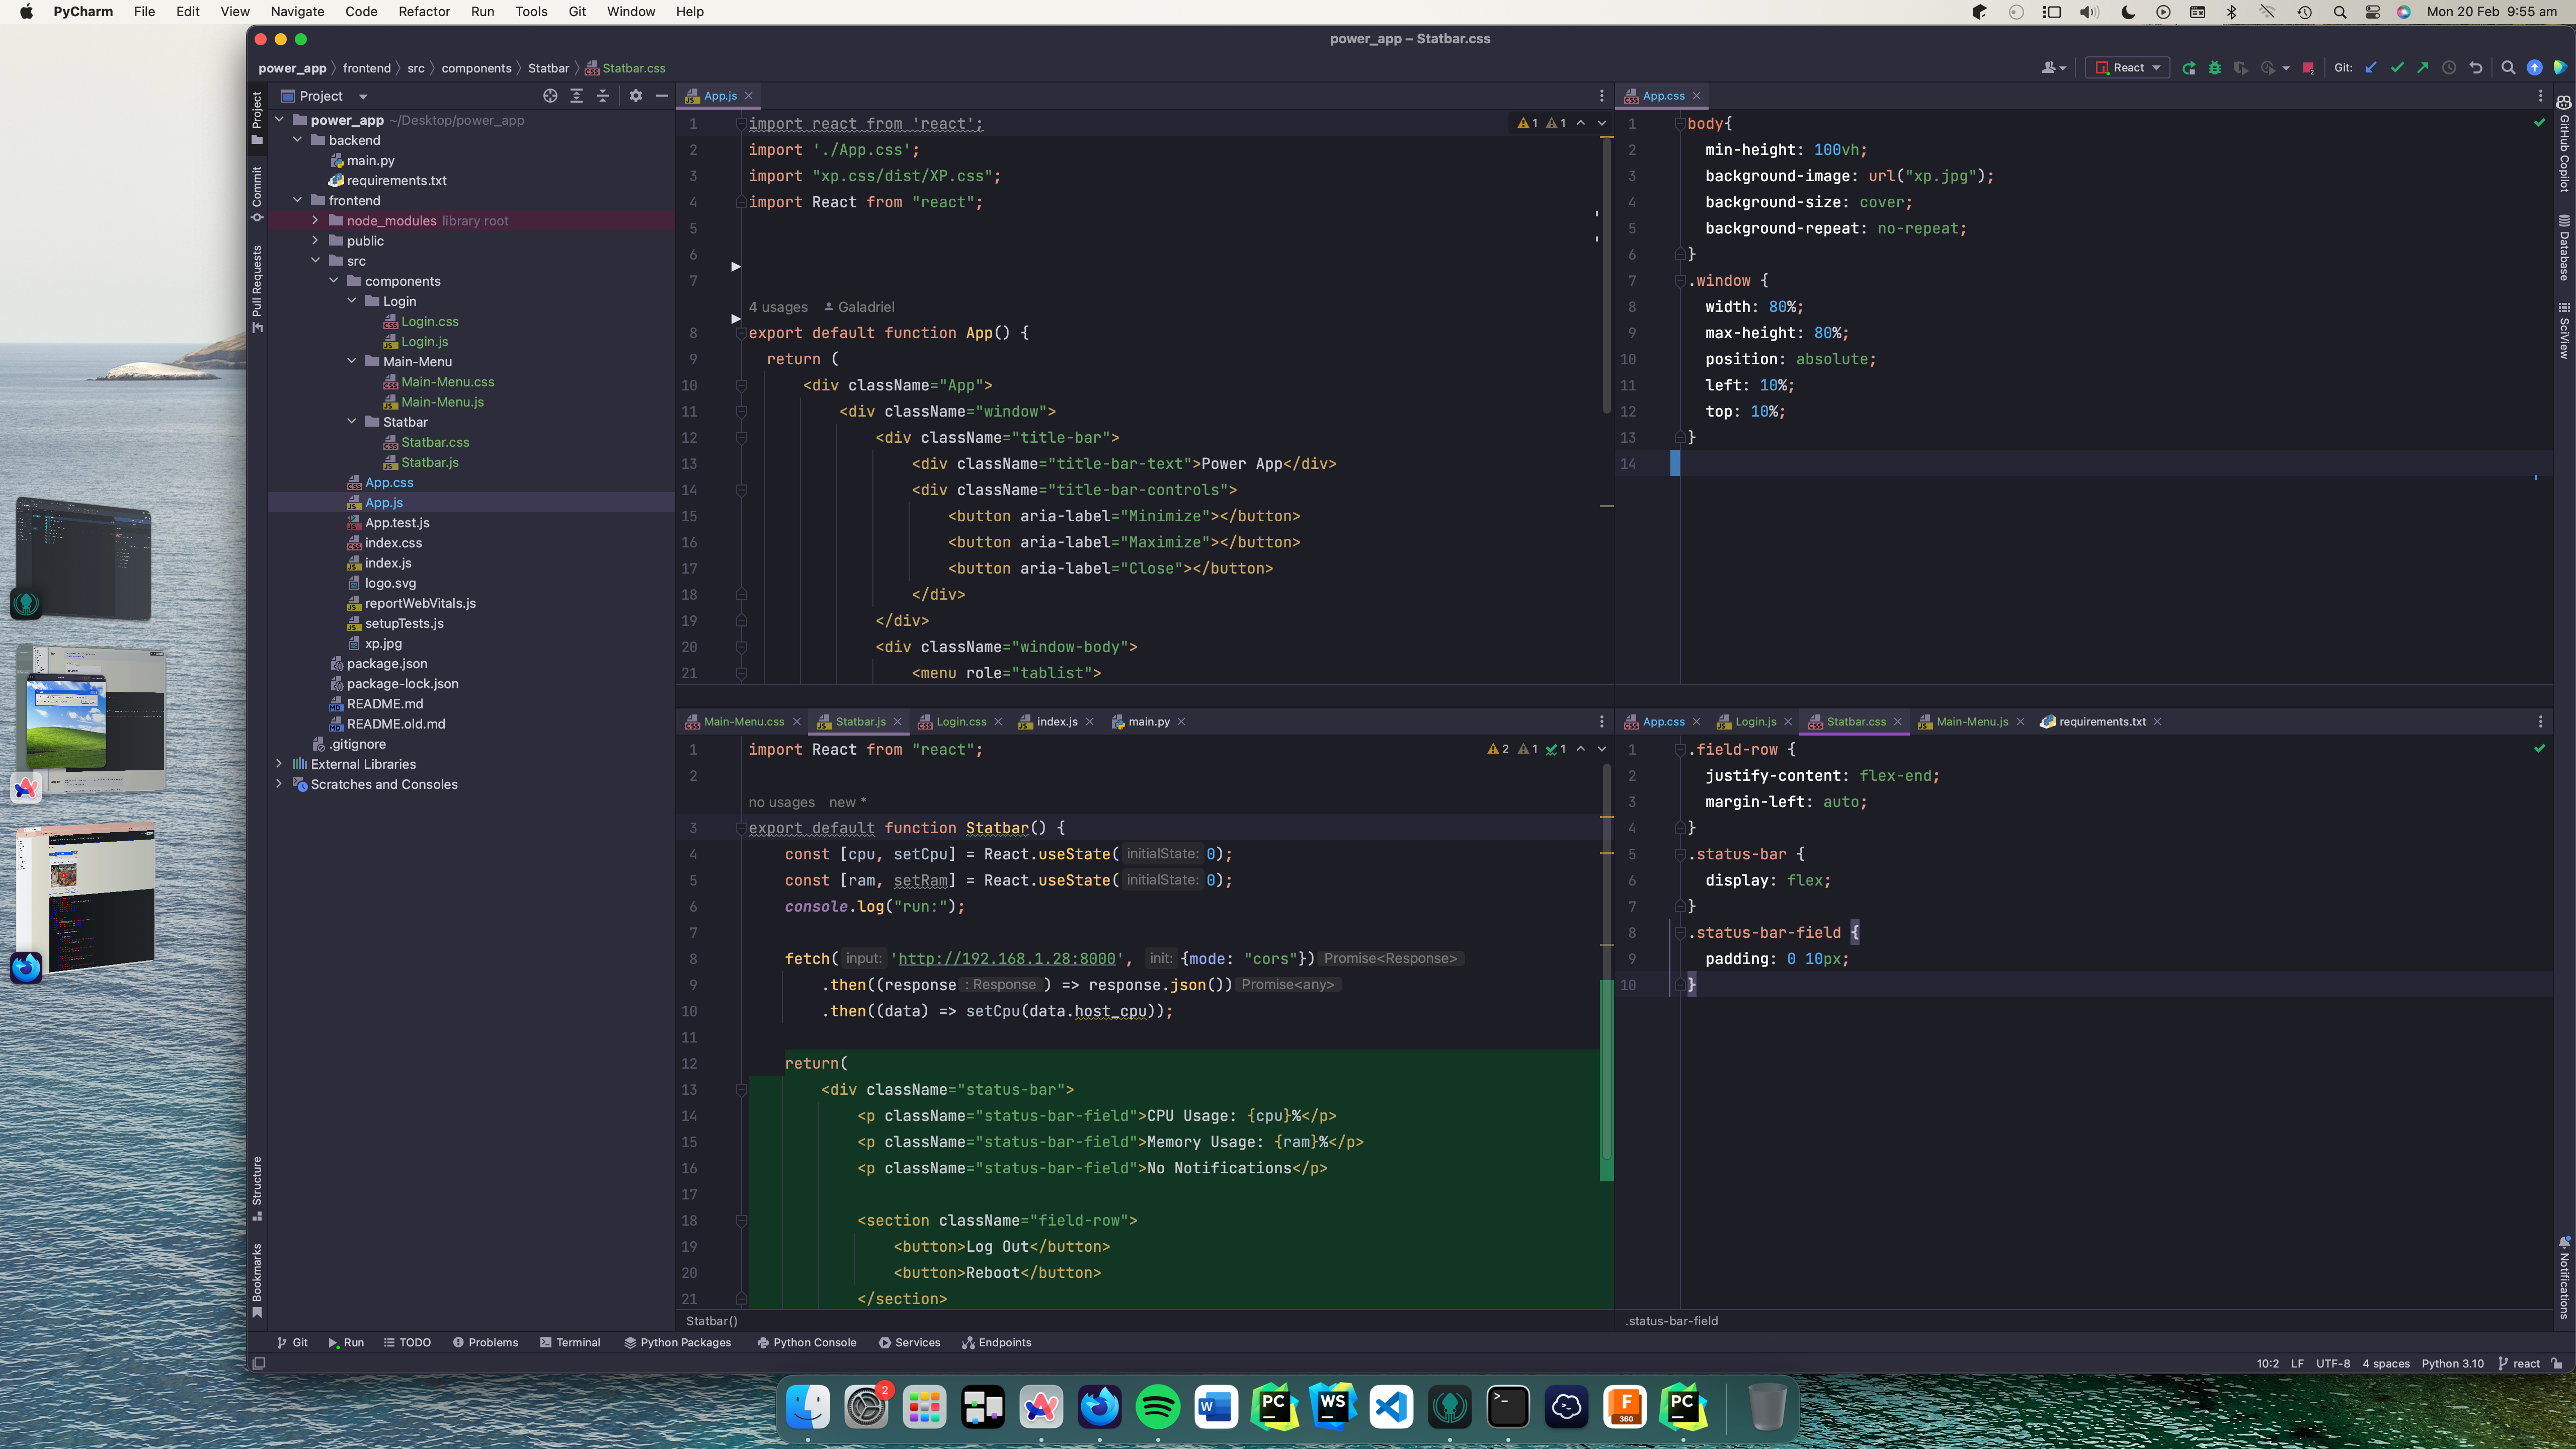
Task: Switch to the requirements.txt tab
Action: [2101, 721]
